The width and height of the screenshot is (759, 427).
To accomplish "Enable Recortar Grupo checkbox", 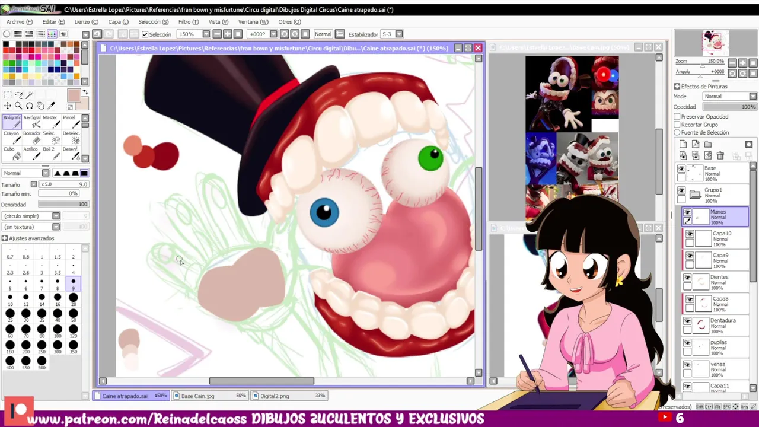I will 677,125.
